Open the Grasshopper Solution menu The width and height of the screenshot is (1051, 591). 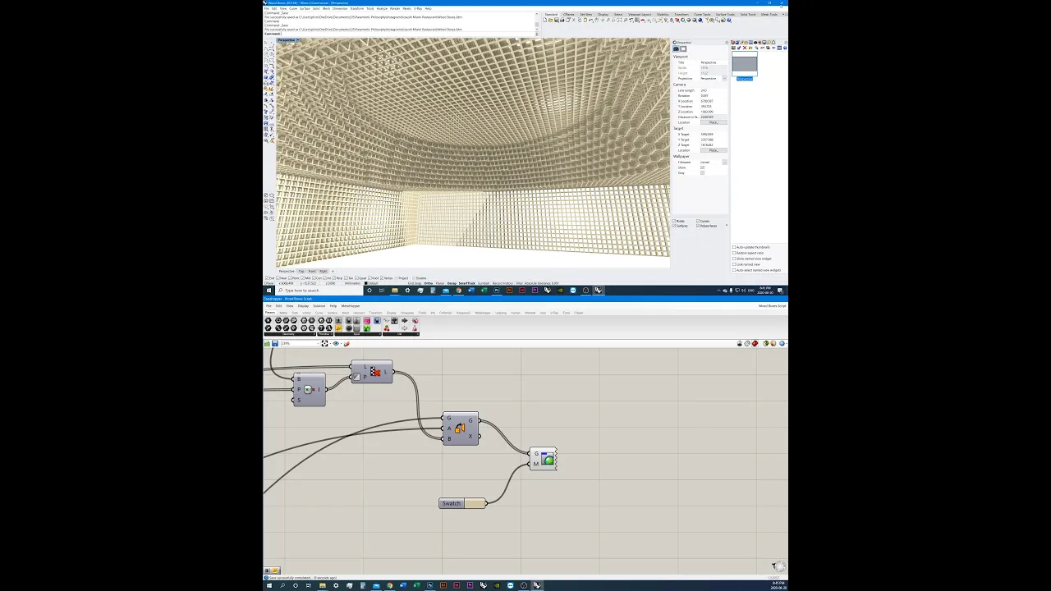(319, 305)
